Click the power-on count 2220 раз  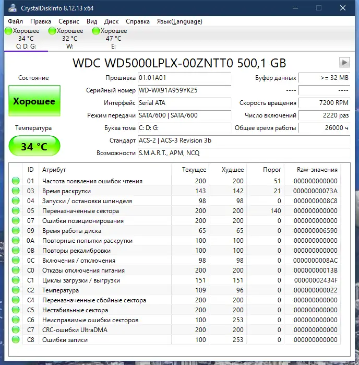[325, 115]
